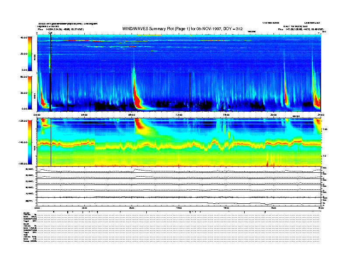Click the horizontal black line across the RAD2 spectrogram
Viewport: 346px width, 267px height.
[179, 61]
